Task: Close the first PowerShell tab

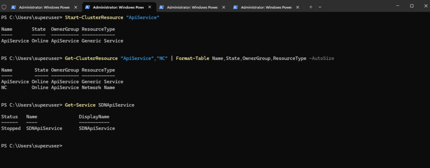Action: point(76,8)
